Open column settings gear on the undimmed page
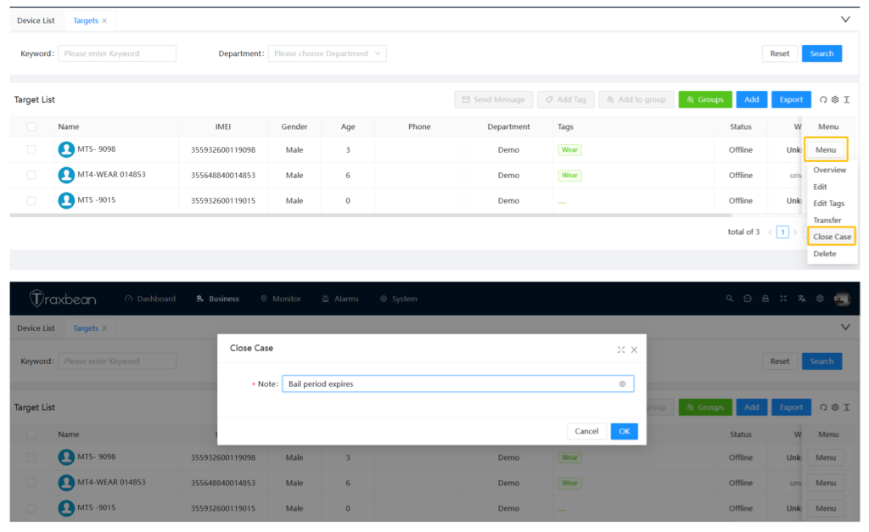 click(835, 100)
